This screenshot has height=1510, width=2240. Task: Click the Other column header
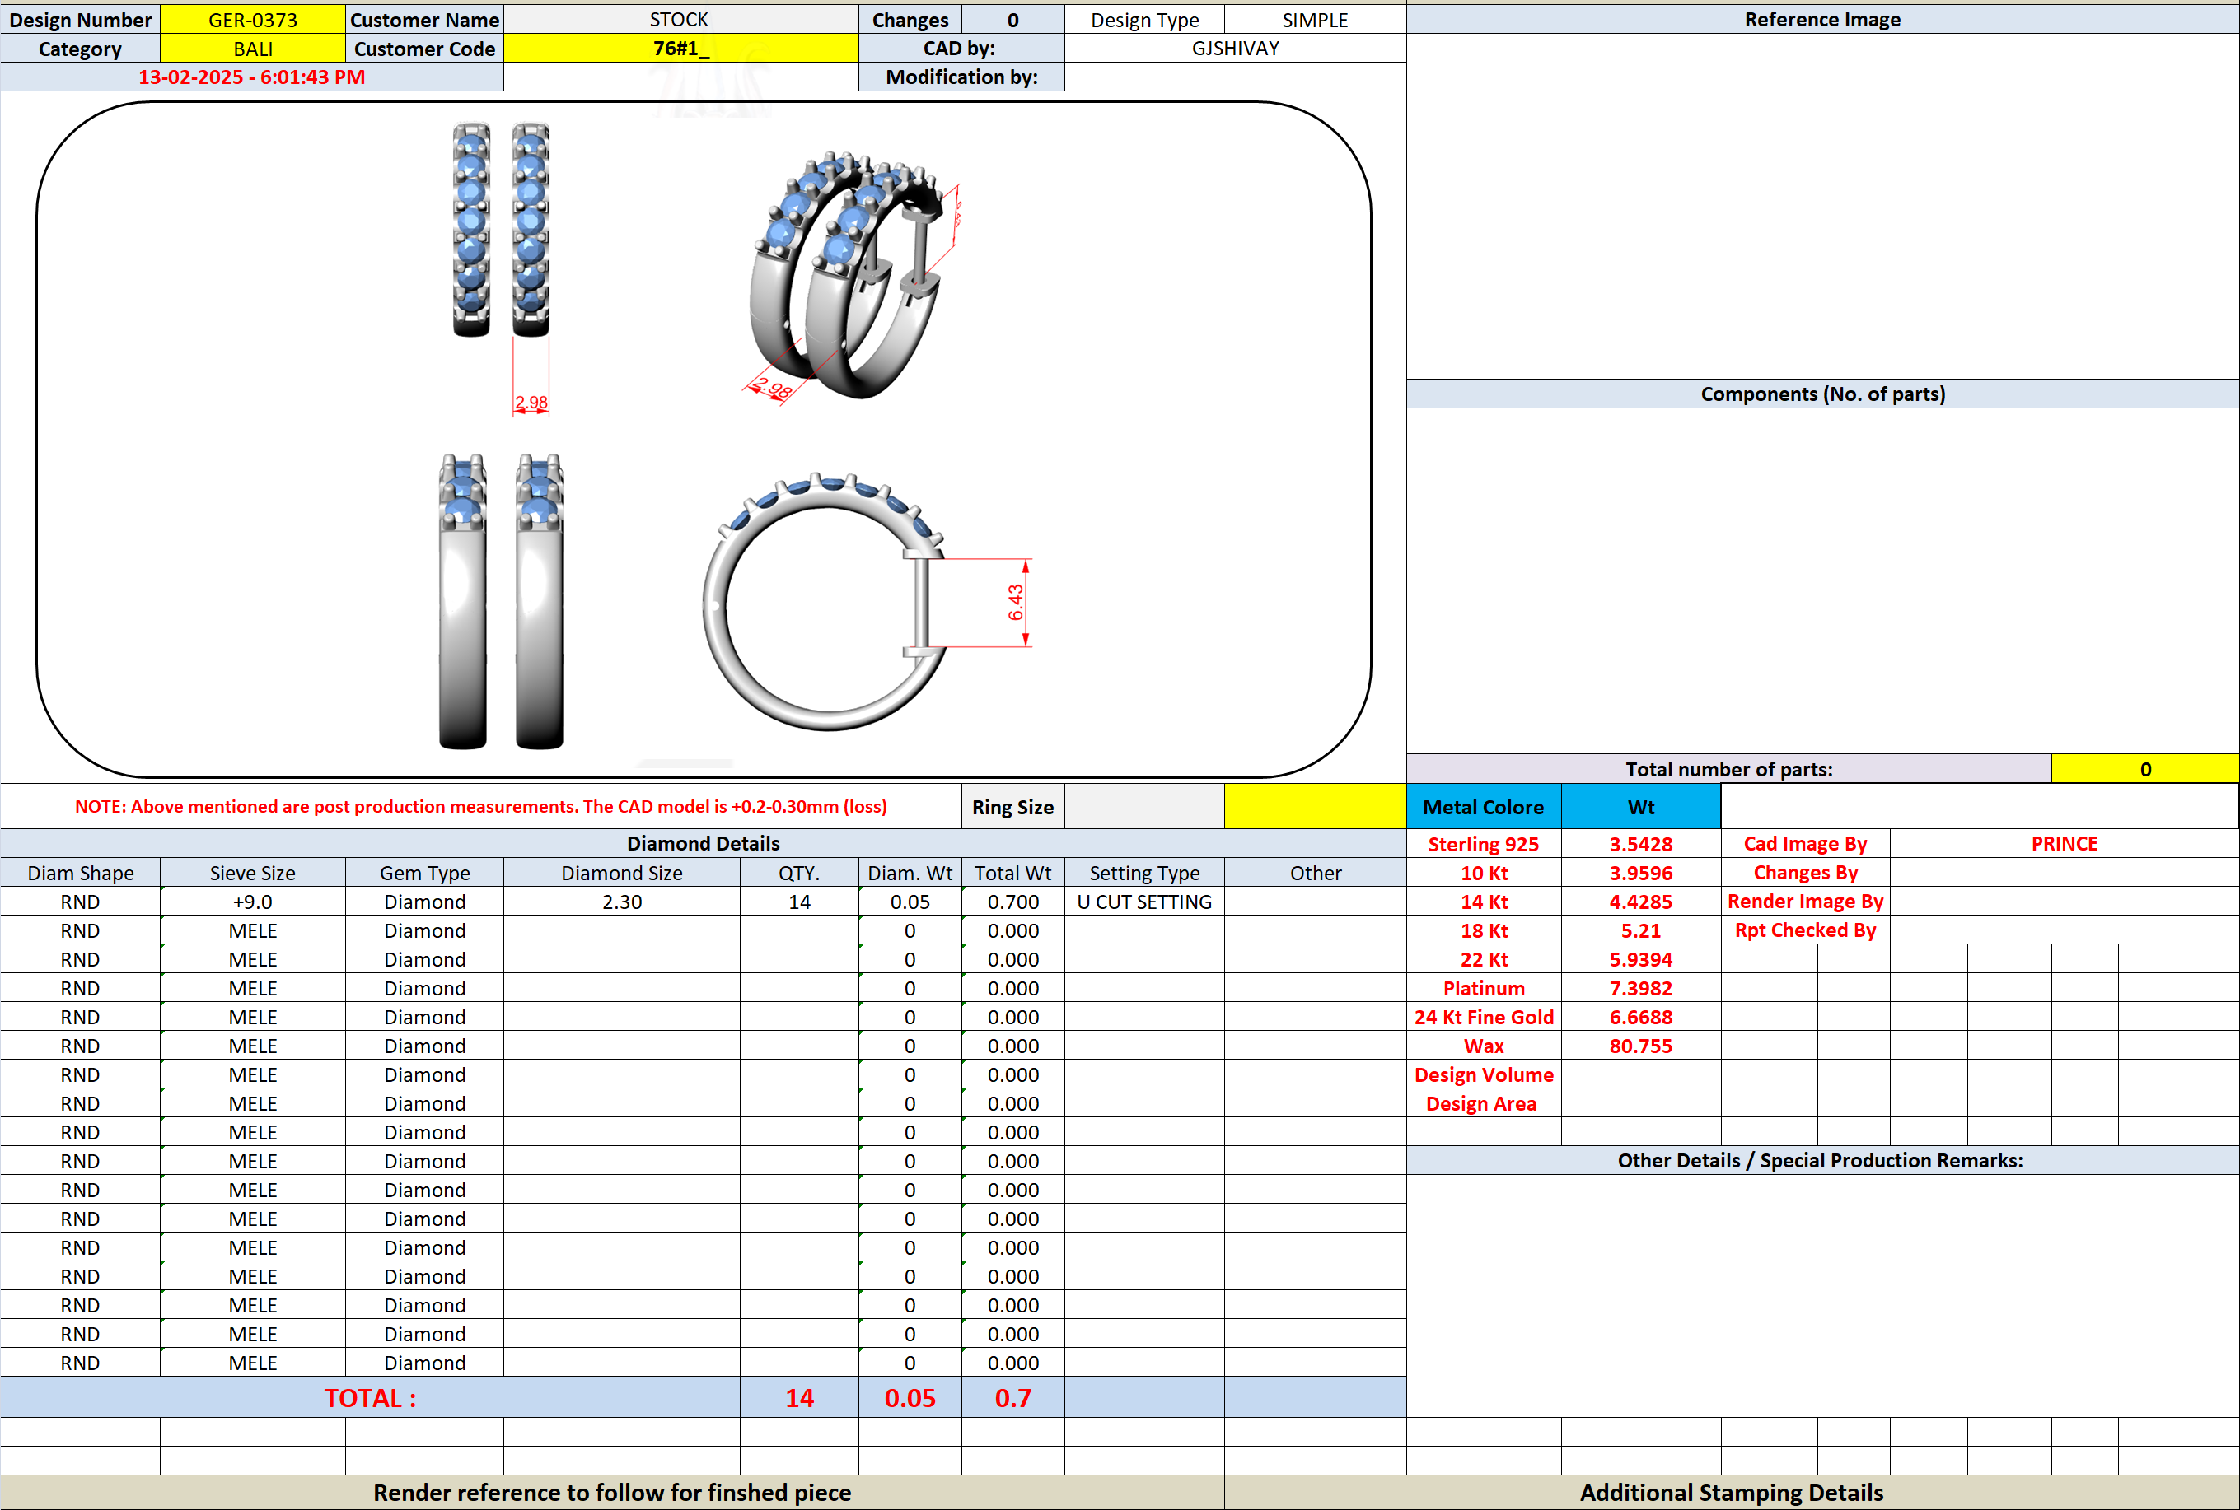1315,873
